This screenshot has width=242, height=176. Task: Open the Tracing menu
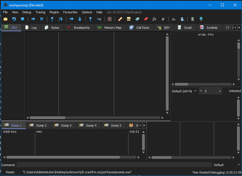(40, 12)
